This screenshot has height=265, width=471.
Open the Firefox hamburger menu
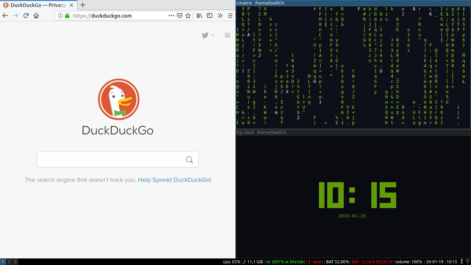point(230,16)
